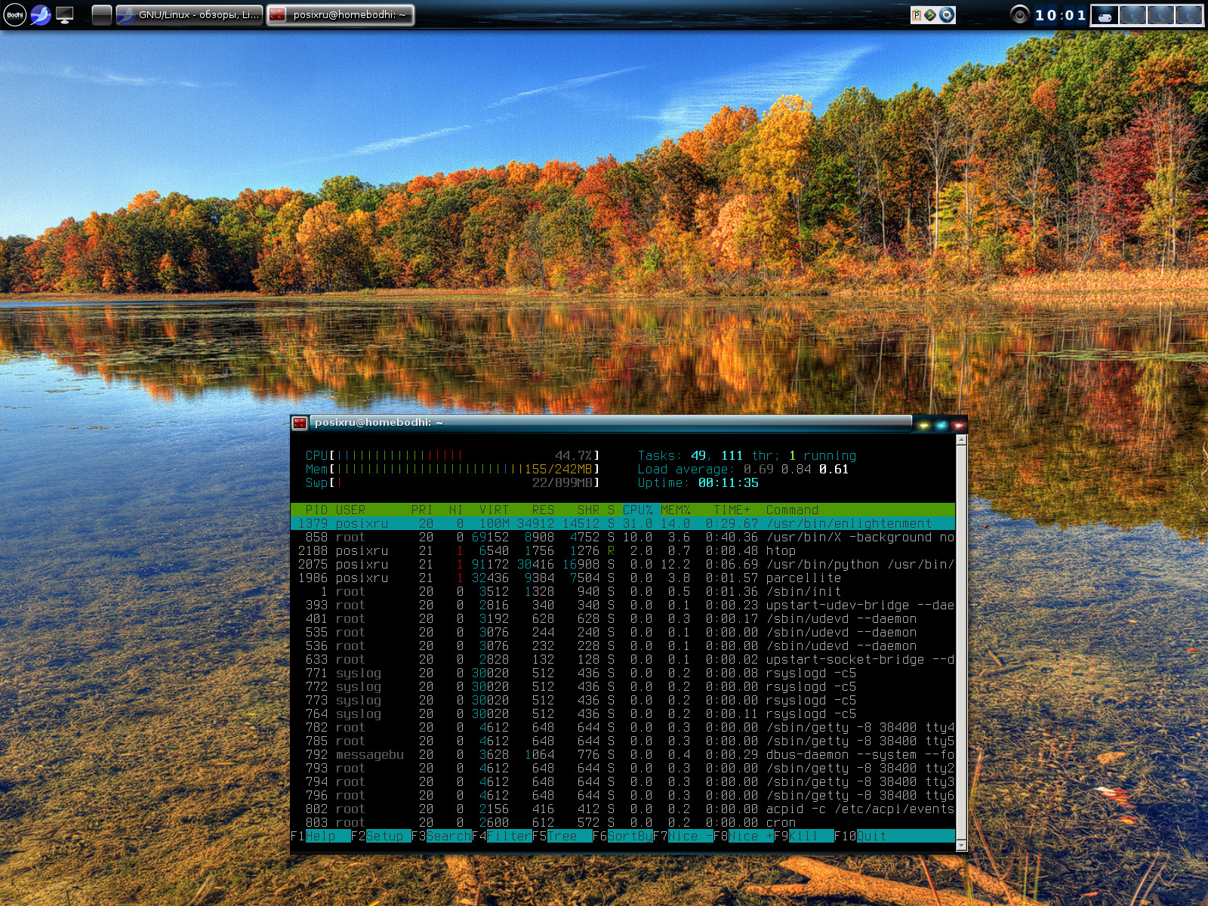This screenshot has height=906, width=1208.
Task: Click the green arrow system tray icon
Action: (931, 15)
